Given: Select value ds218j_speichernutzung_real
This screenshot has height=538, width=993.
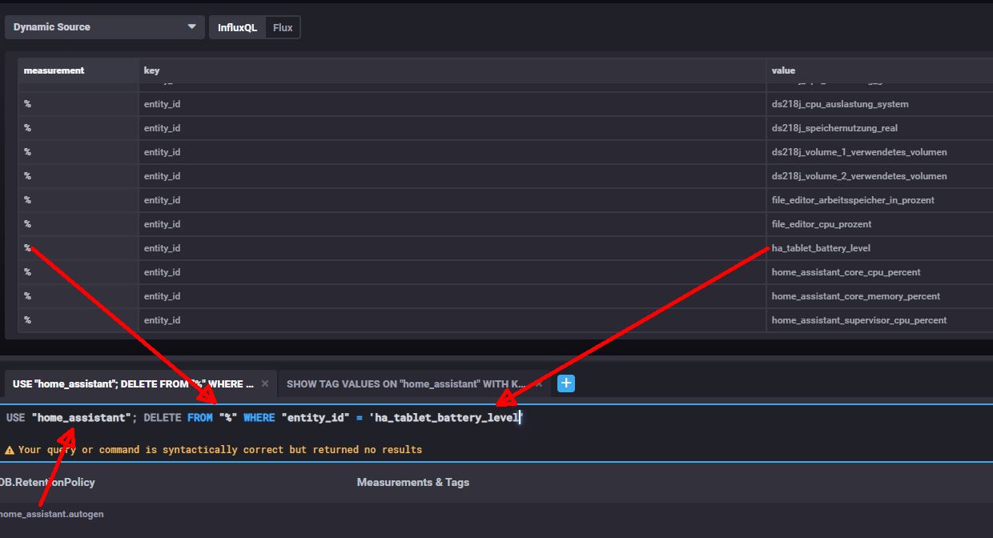Looking at the screenshot, I should pos(835,128).
